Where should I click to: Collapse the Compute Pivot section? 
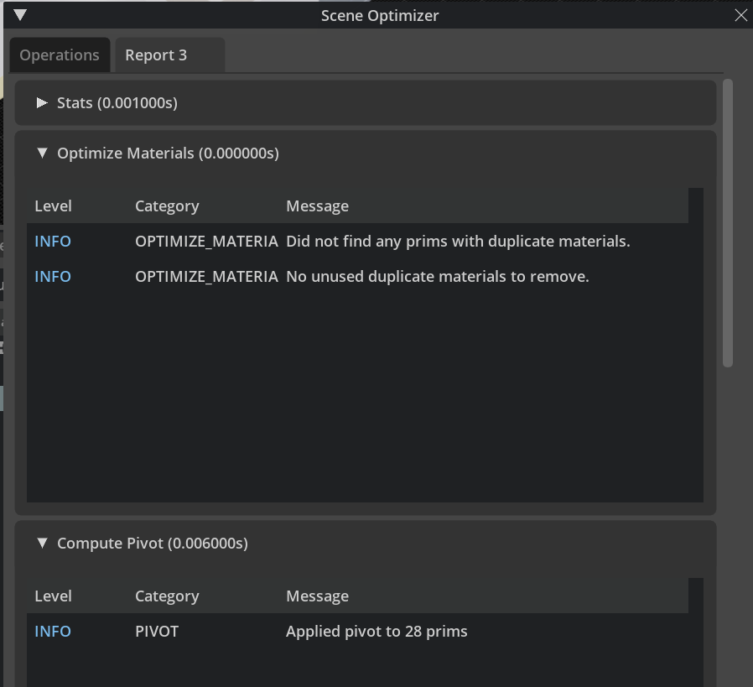[x=42, y=544]
